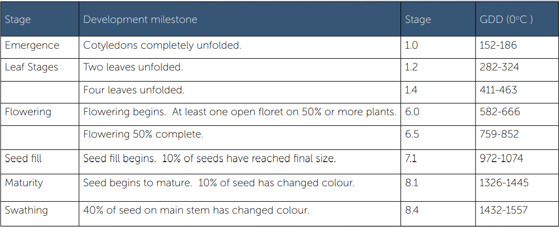Click the first 'Stage' column header
The image size is (559, 227).
(x=40, y=19)
